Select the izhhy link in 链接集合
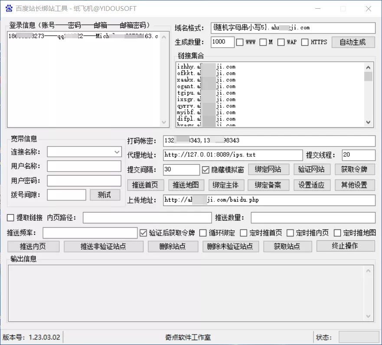This screenshot has width=382, height=345. coord(206,66)
